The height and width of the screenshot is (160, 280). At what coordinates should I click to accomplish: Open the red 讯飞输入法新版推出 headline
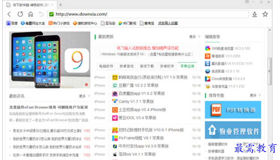coord(148,48)
